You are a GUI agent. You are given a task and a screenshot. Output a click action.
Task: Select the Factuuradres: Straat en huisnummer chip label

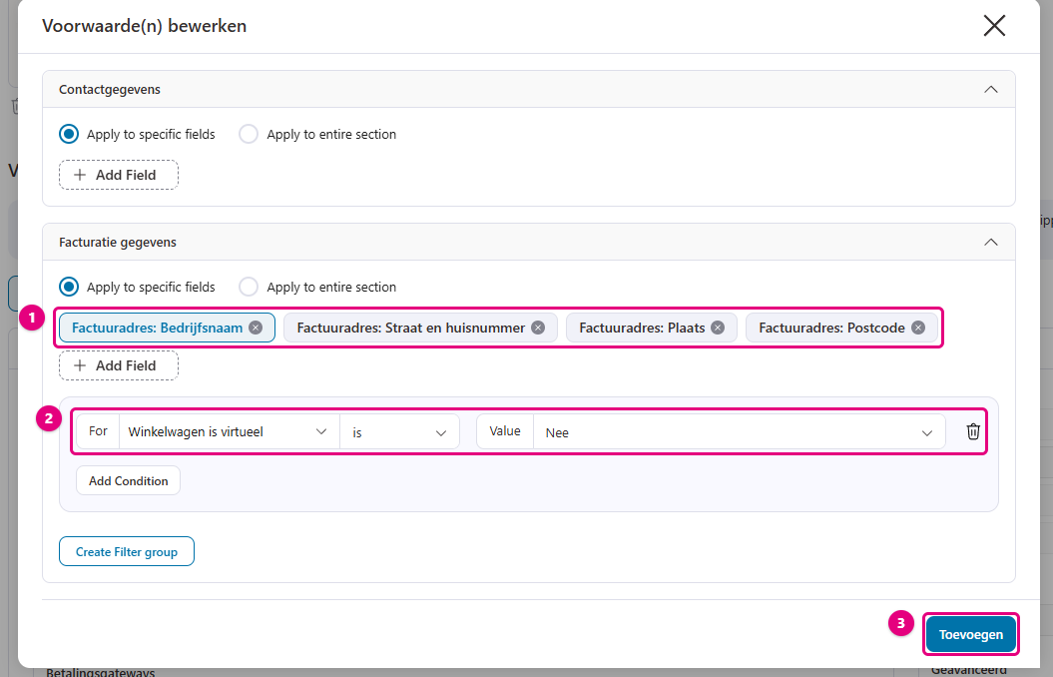[x=411, y=328]
